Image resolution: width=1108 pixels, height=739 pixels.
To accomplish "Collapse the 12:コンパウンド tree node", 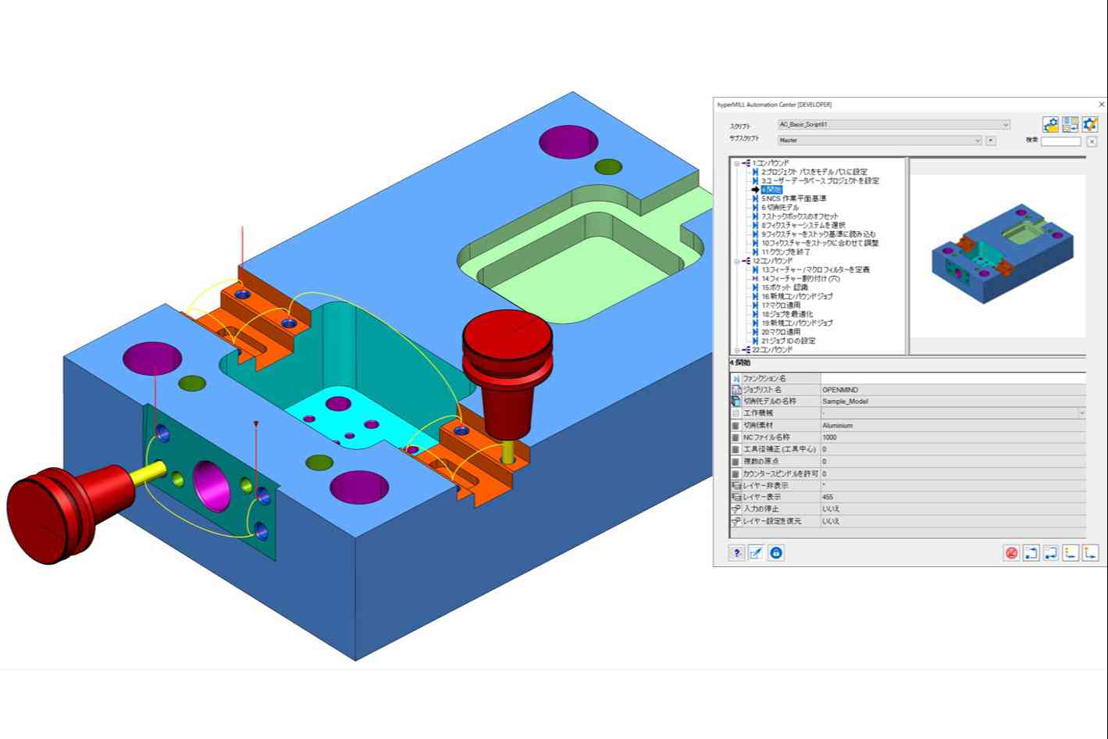I will [736, 261].
